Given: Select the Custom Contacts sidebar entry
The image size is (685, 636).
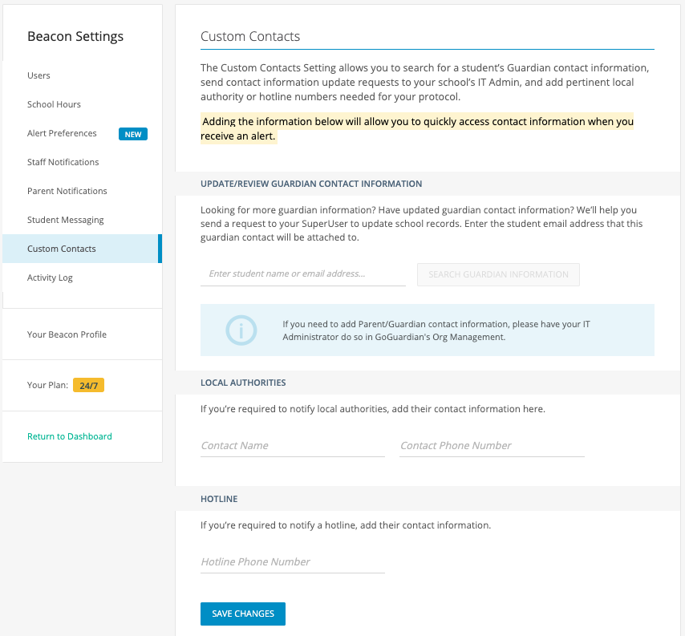Looking at the screenshot, I should click(x=62, y=249).
